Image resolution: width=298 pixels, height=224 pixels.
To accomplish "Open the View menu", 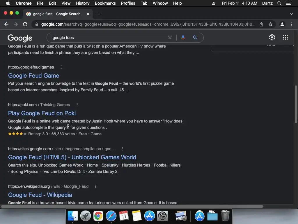I will tap(66, 3).
